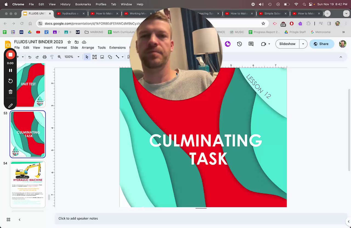Viewport: 351px width, 228px height.
Task: Insert an image using toolbar icon
Action: [102, 57]
